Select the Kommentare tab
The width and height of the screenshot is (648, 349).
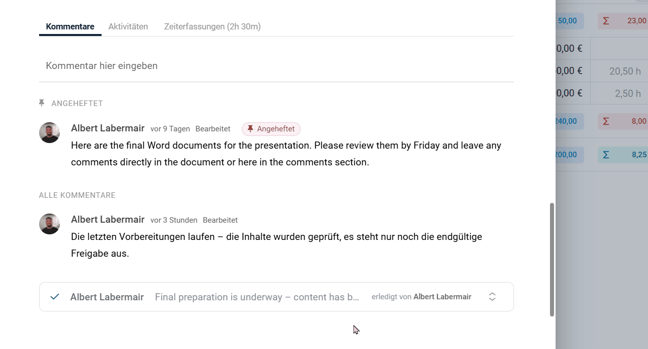70,26
